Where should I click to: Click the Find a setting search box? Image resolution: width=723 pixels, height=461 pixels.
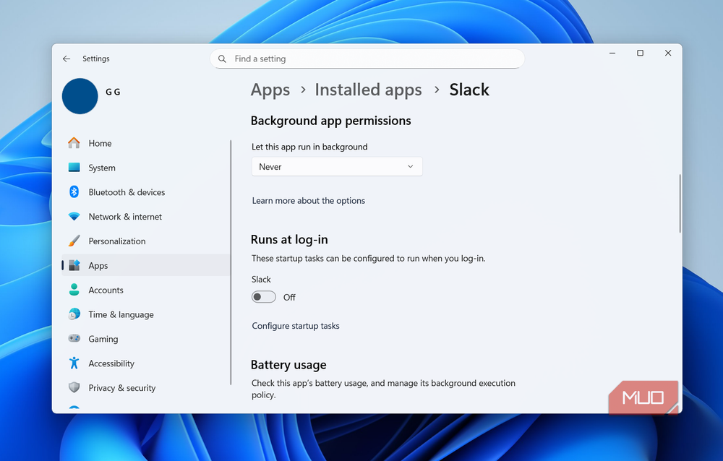[367, 59]
